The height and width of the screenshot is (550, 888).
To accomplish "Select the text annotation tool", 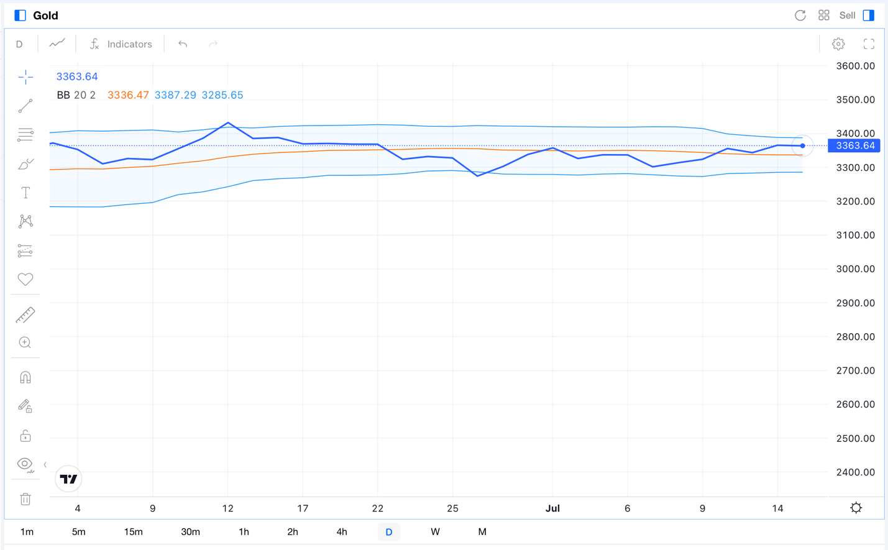I will 25,193.
